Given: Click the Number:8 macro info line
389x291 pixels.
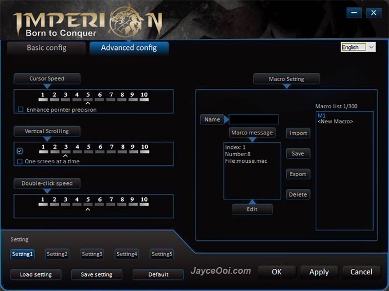Looking at the screenshot, I should [x=238, y=154].
